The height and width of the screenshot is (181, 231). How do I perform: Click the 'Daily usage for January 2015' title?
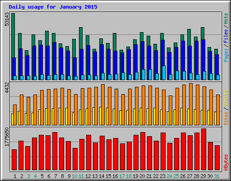point(53,7)
